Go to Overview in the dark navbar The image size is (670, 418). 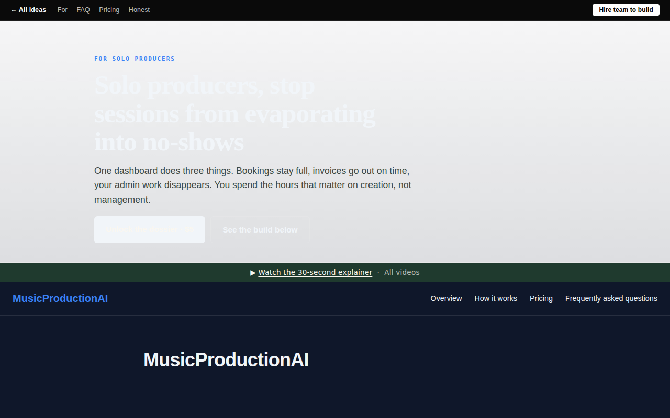coord(446,298)
